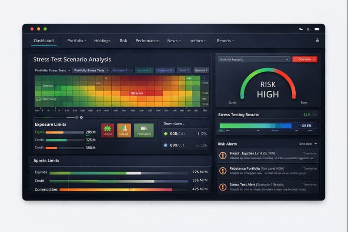Select the purple Scenario 3 chip
The width and height of the screenshot is (348, 232).
click(165, 71)
